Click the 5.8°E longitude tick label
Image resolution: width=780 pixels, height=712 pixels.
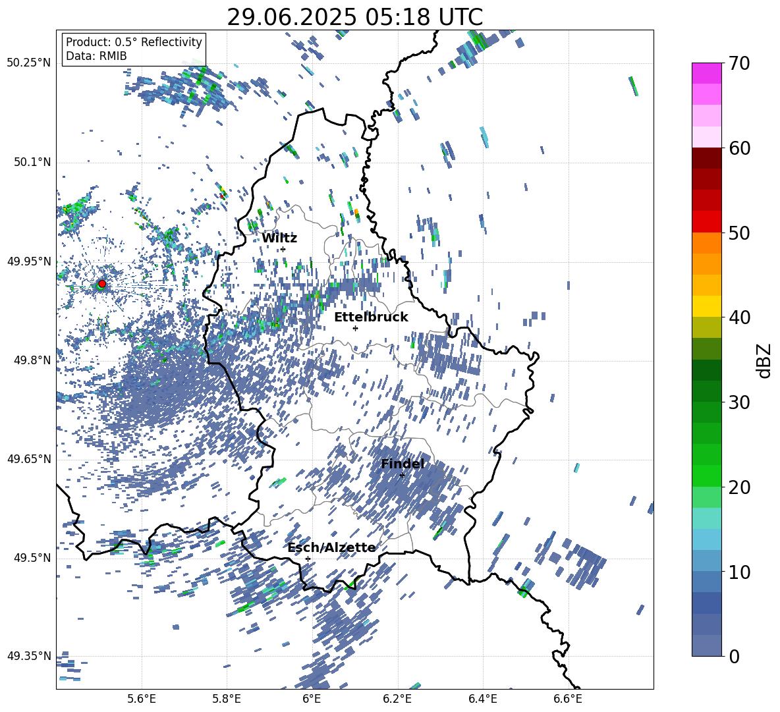pyautogui.click(x=227, y=699)
